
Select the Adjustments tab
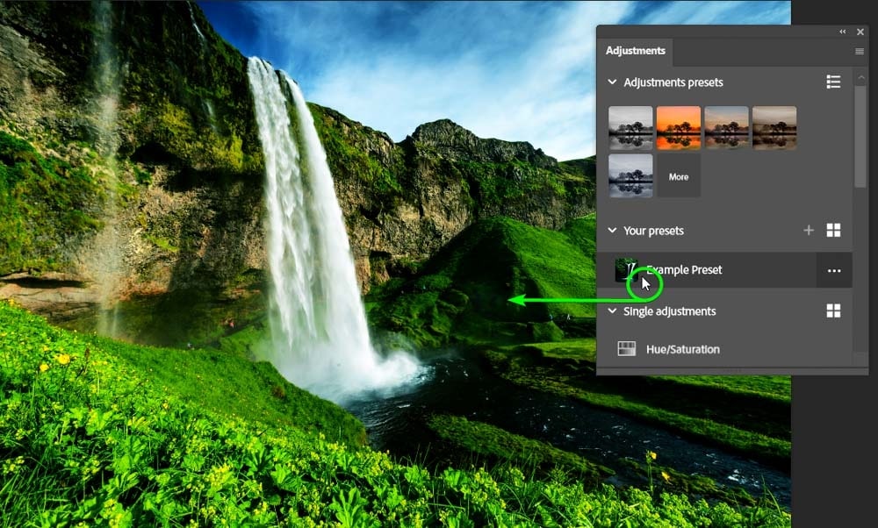click(x=635, y=51)
